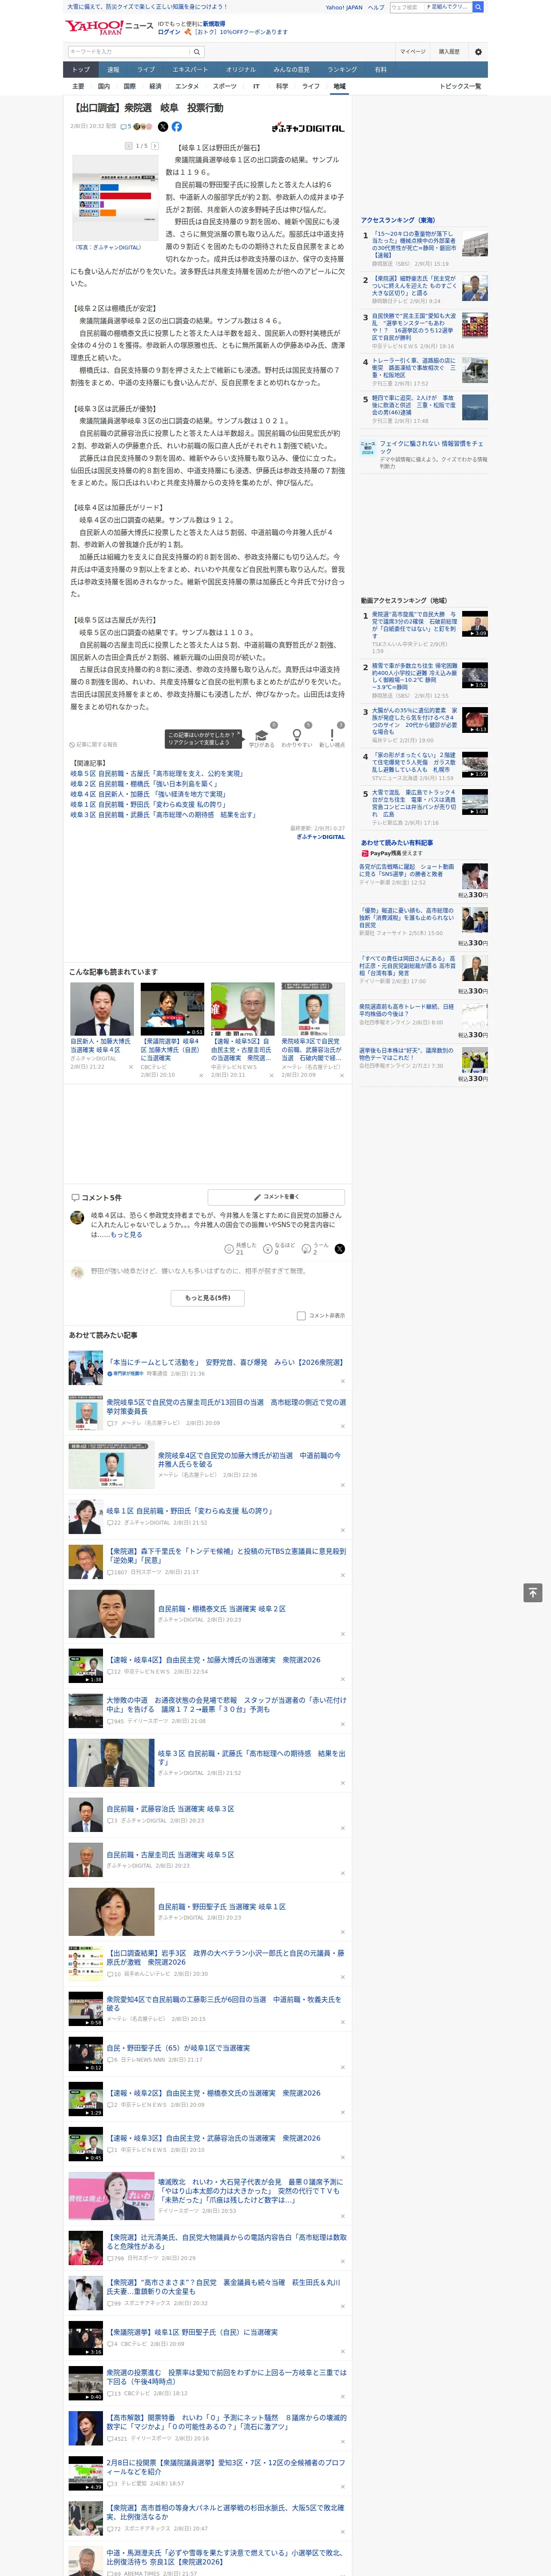551x2576 pixels.
Task: Open トピックス一覧 link
Action: tap(460, 87)
